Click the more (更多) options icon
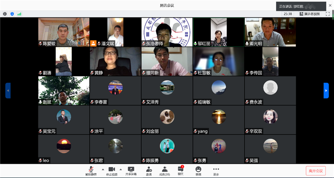Screen dimensions: 334x178 pos(216,169)
